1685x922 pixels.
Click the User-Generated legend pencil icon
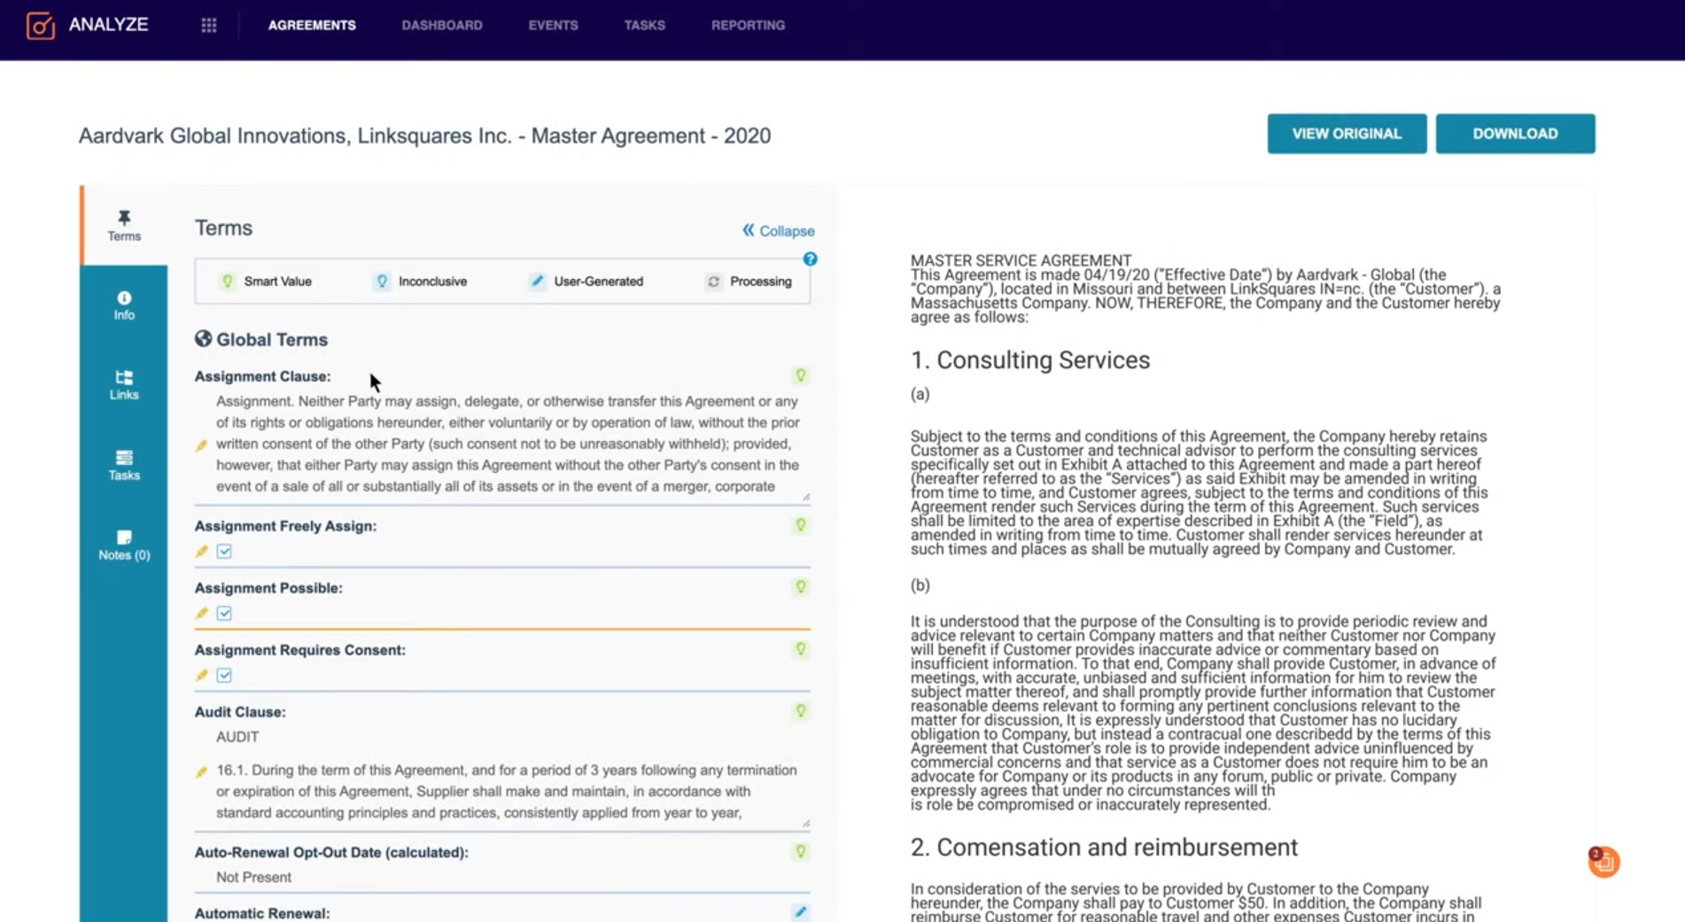point(537,282)
